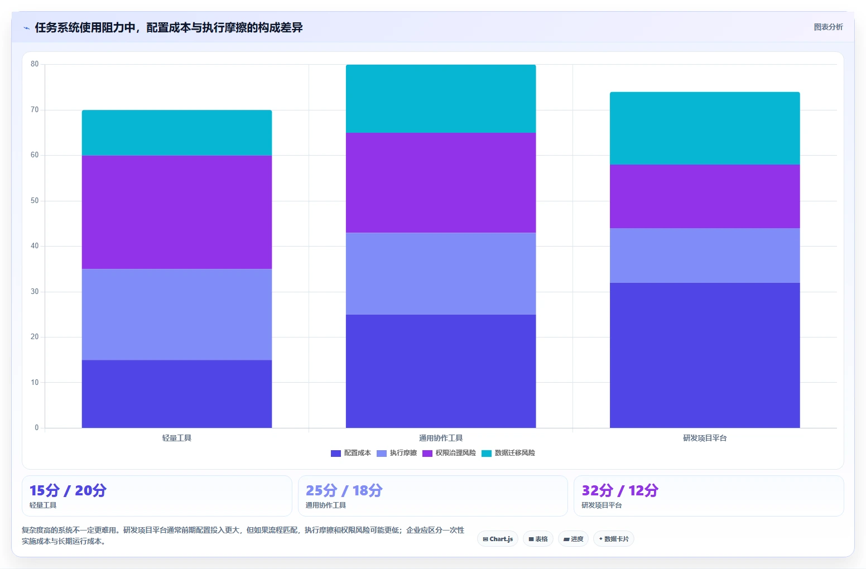This screenshot has height=569, width=866.
Task: Toggle the 配置成本 legend color box
Action: pyautogui.click(x=336, y=453)
